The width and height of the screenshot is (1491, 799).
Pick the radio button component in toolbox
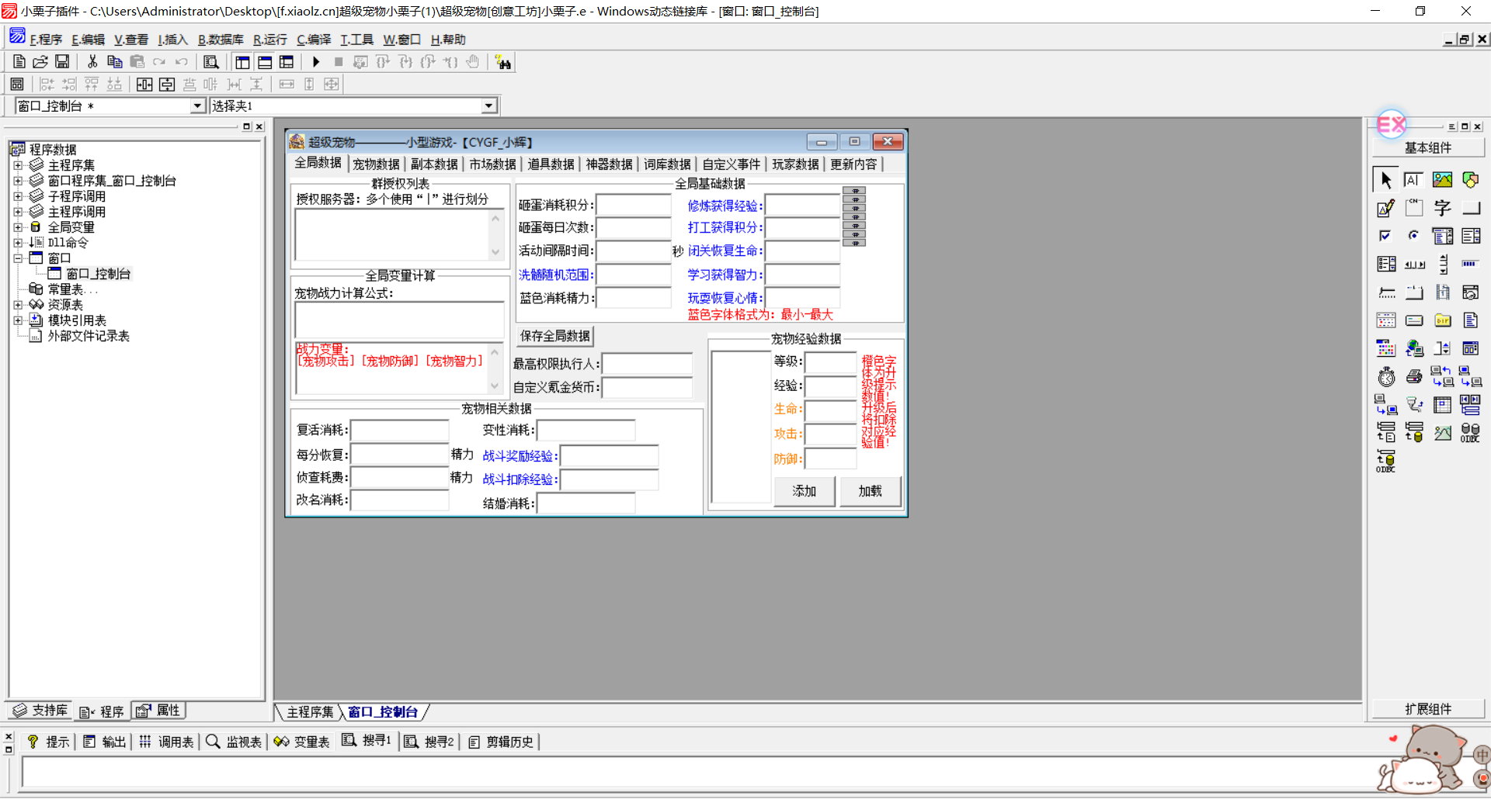pyautogui.click(x=1414, y=236)
